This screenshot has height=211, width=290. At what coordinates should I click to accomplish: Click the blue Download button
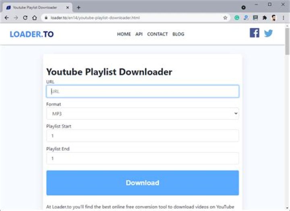143,183
